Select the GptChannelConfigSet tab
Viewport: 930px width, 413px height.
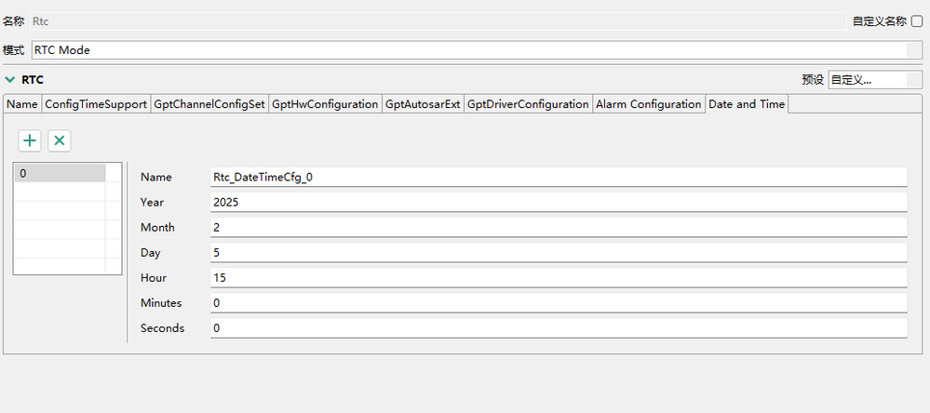pyautogui.click(x=209, y=104)
